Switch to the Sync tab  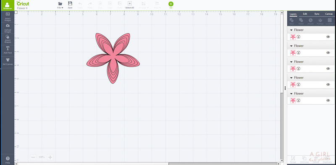[317, 14]
